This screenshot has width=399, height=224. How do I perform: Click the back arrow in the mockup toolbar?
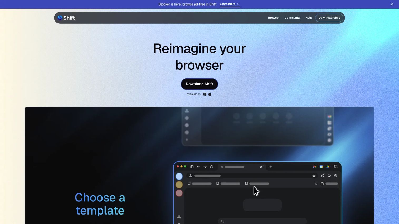(x=198, y=167)
